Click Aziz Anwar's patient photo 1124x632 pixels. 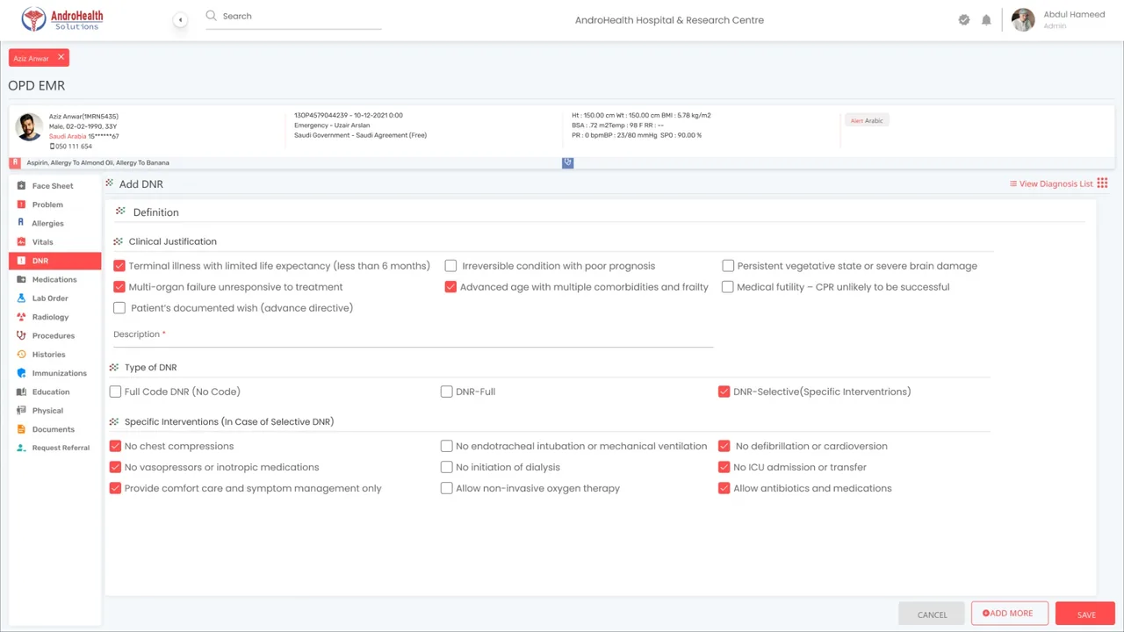[29, 127]
